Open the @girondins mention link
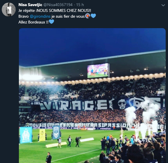168x163 pixels. coord(40,16)
